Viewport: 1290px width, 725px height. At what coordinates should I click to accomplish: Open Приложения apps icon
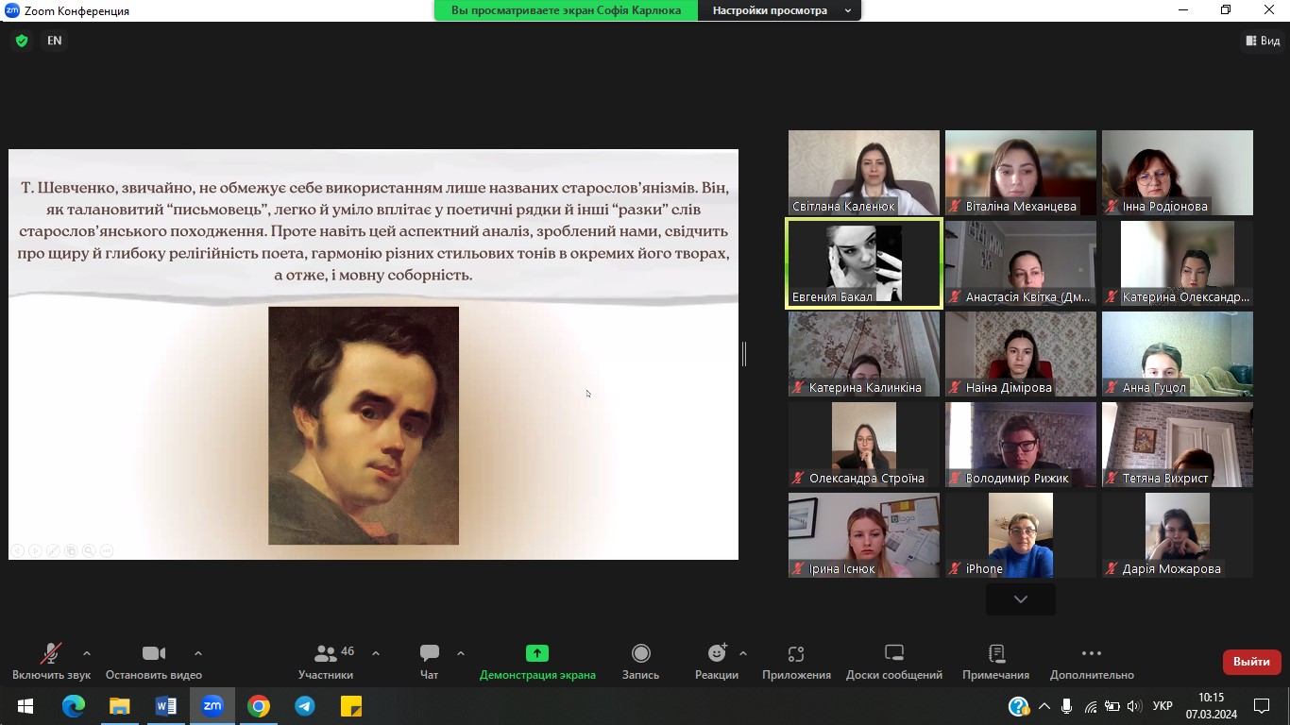796,654
